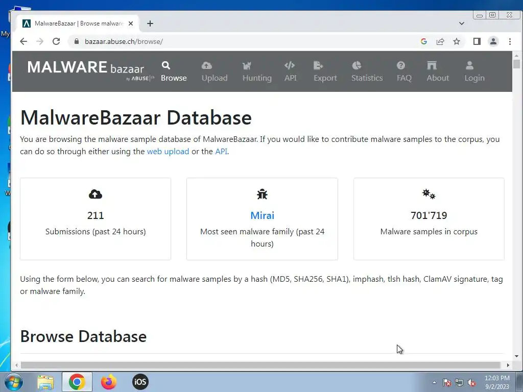Open the Statistics menu item label

coord(367,78)
